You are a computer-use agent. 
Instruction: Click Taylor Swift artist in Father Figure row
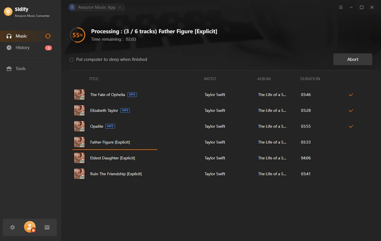215,142
